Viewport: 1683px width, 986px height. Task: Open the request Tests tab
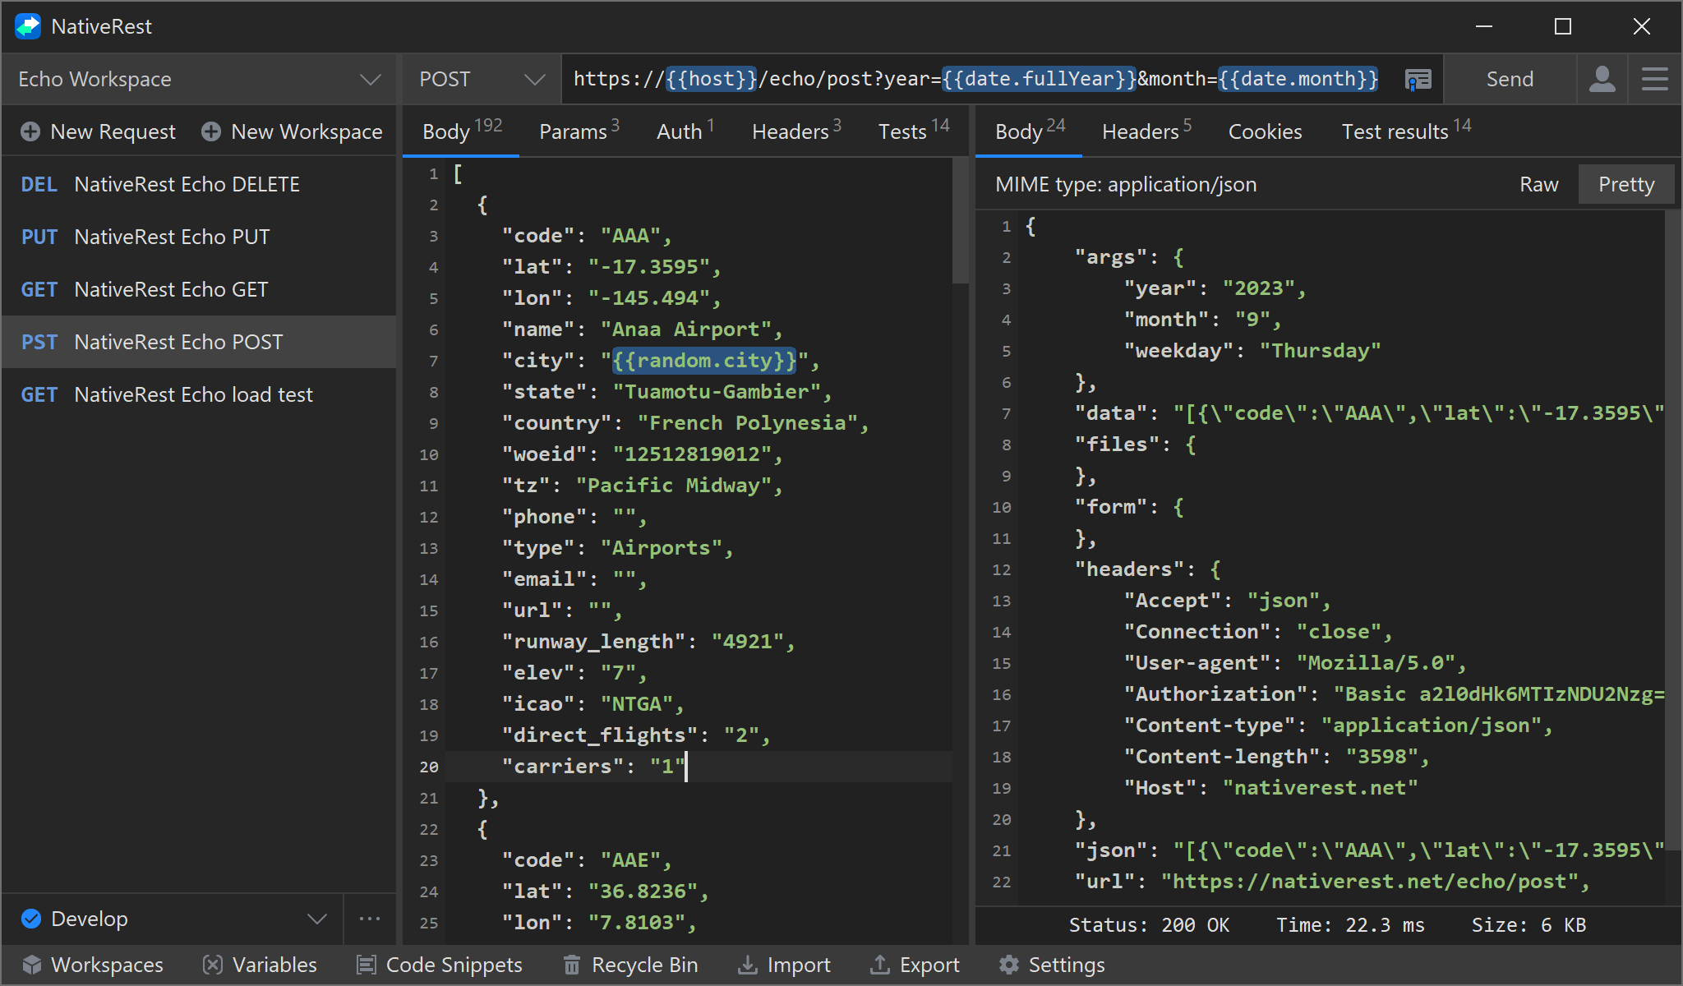pyautogui.click(x=914, y=131)
